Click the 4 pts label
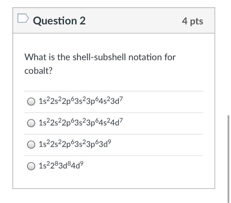Screen dimensions: 231x203 (192, 21)
